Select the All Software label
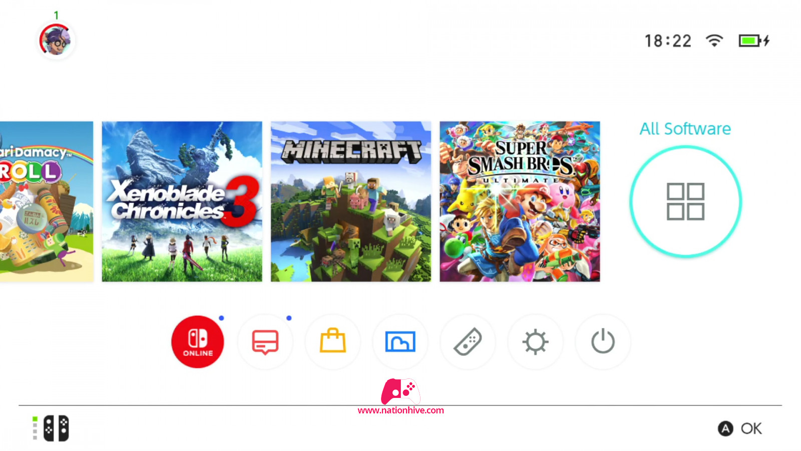This screenshot has height=451, width=801. (685, 129)
